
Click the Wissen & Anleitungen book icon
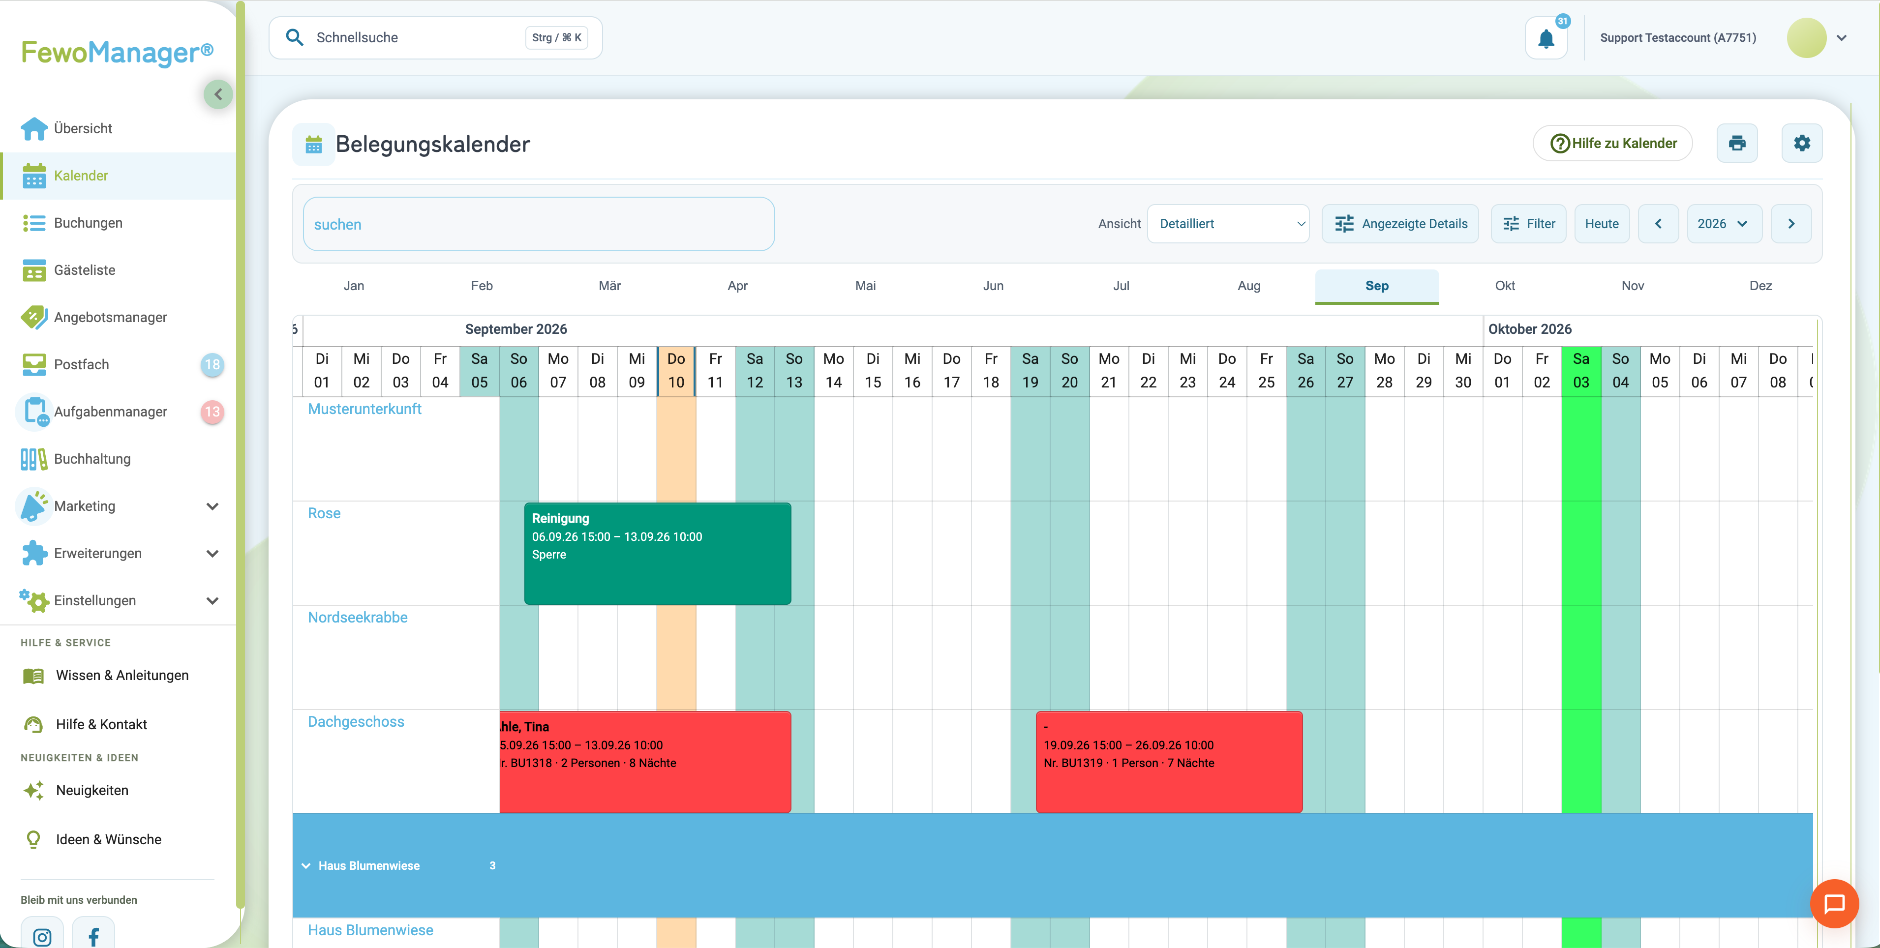(x=33, y=676)
